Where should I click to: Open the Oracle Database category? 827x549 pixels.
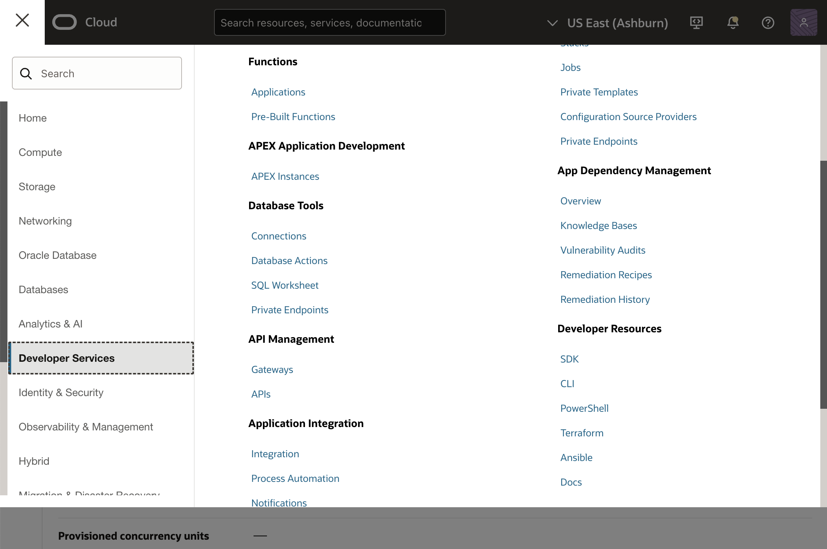coord(57,255)
